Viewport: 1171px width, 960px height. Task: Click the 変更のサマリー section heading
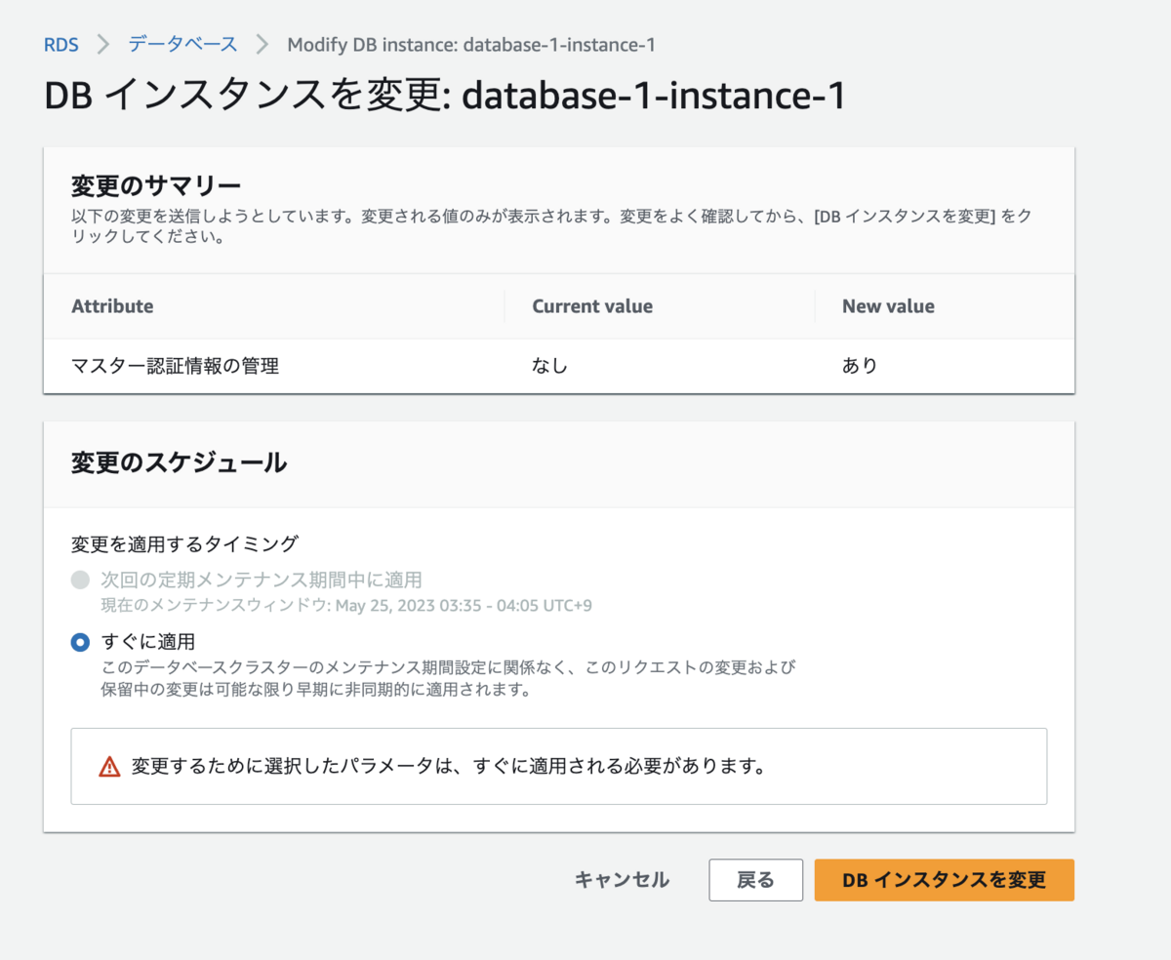(156, 185)
